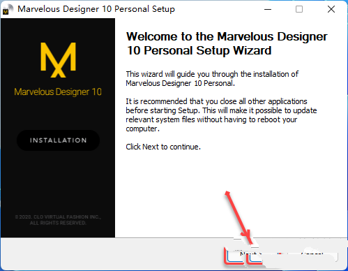This screenshot has width=348, height=271.
Task: Click the yellow Marvelous Designer M logo
Action: tap(58, 60)
